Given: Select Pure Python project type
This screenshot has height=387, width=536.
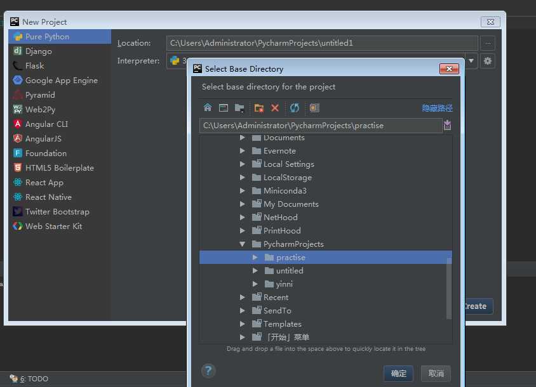Looking at the screenshot, I should [x=60, y=37].
